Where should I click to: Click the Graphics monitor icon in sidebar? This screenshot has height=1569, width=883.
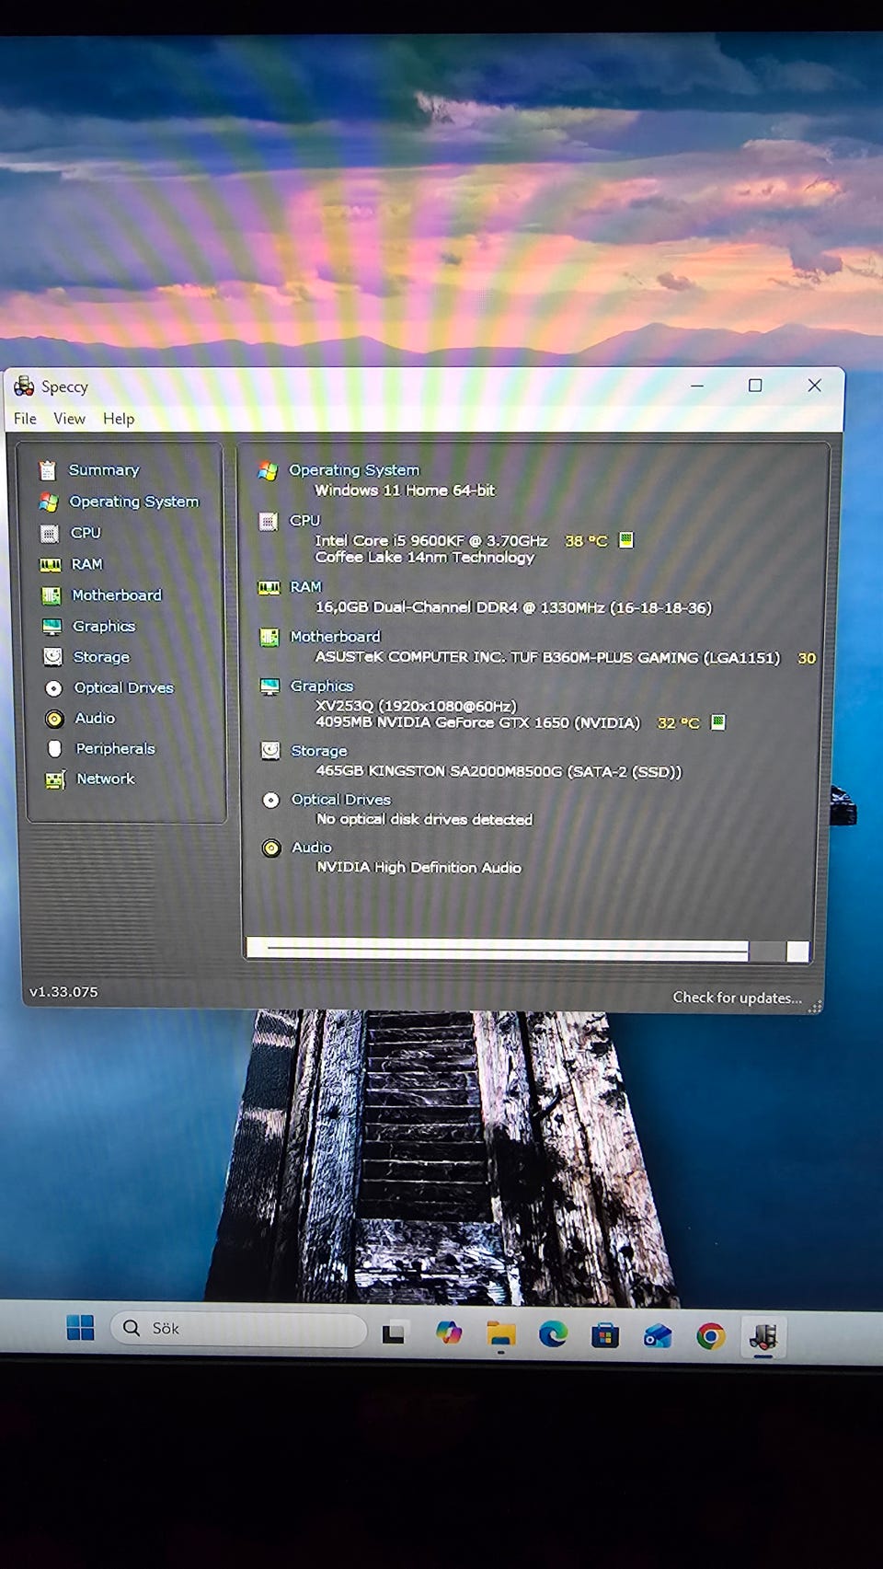[52, 627]
